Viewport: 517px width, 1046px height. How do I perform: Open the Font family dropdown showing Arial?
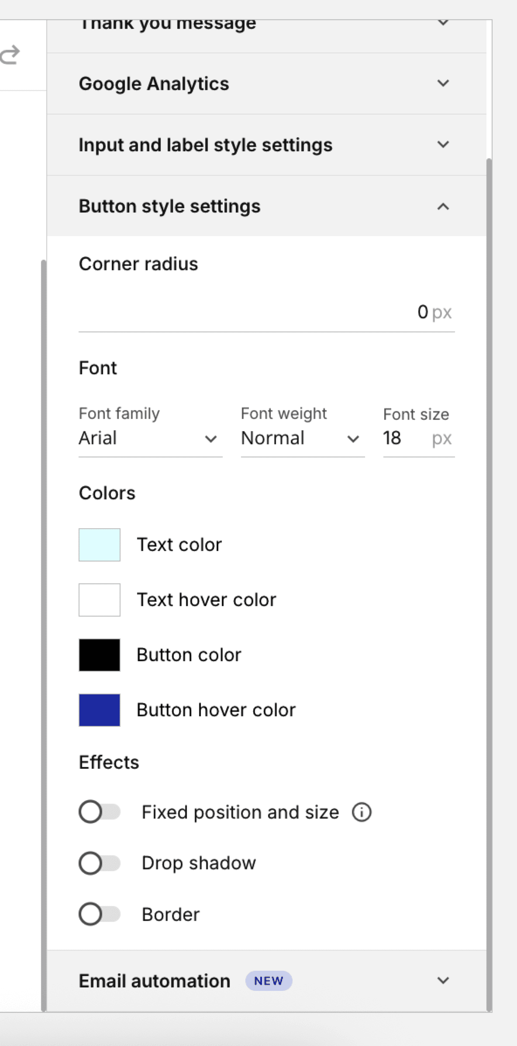150,438
